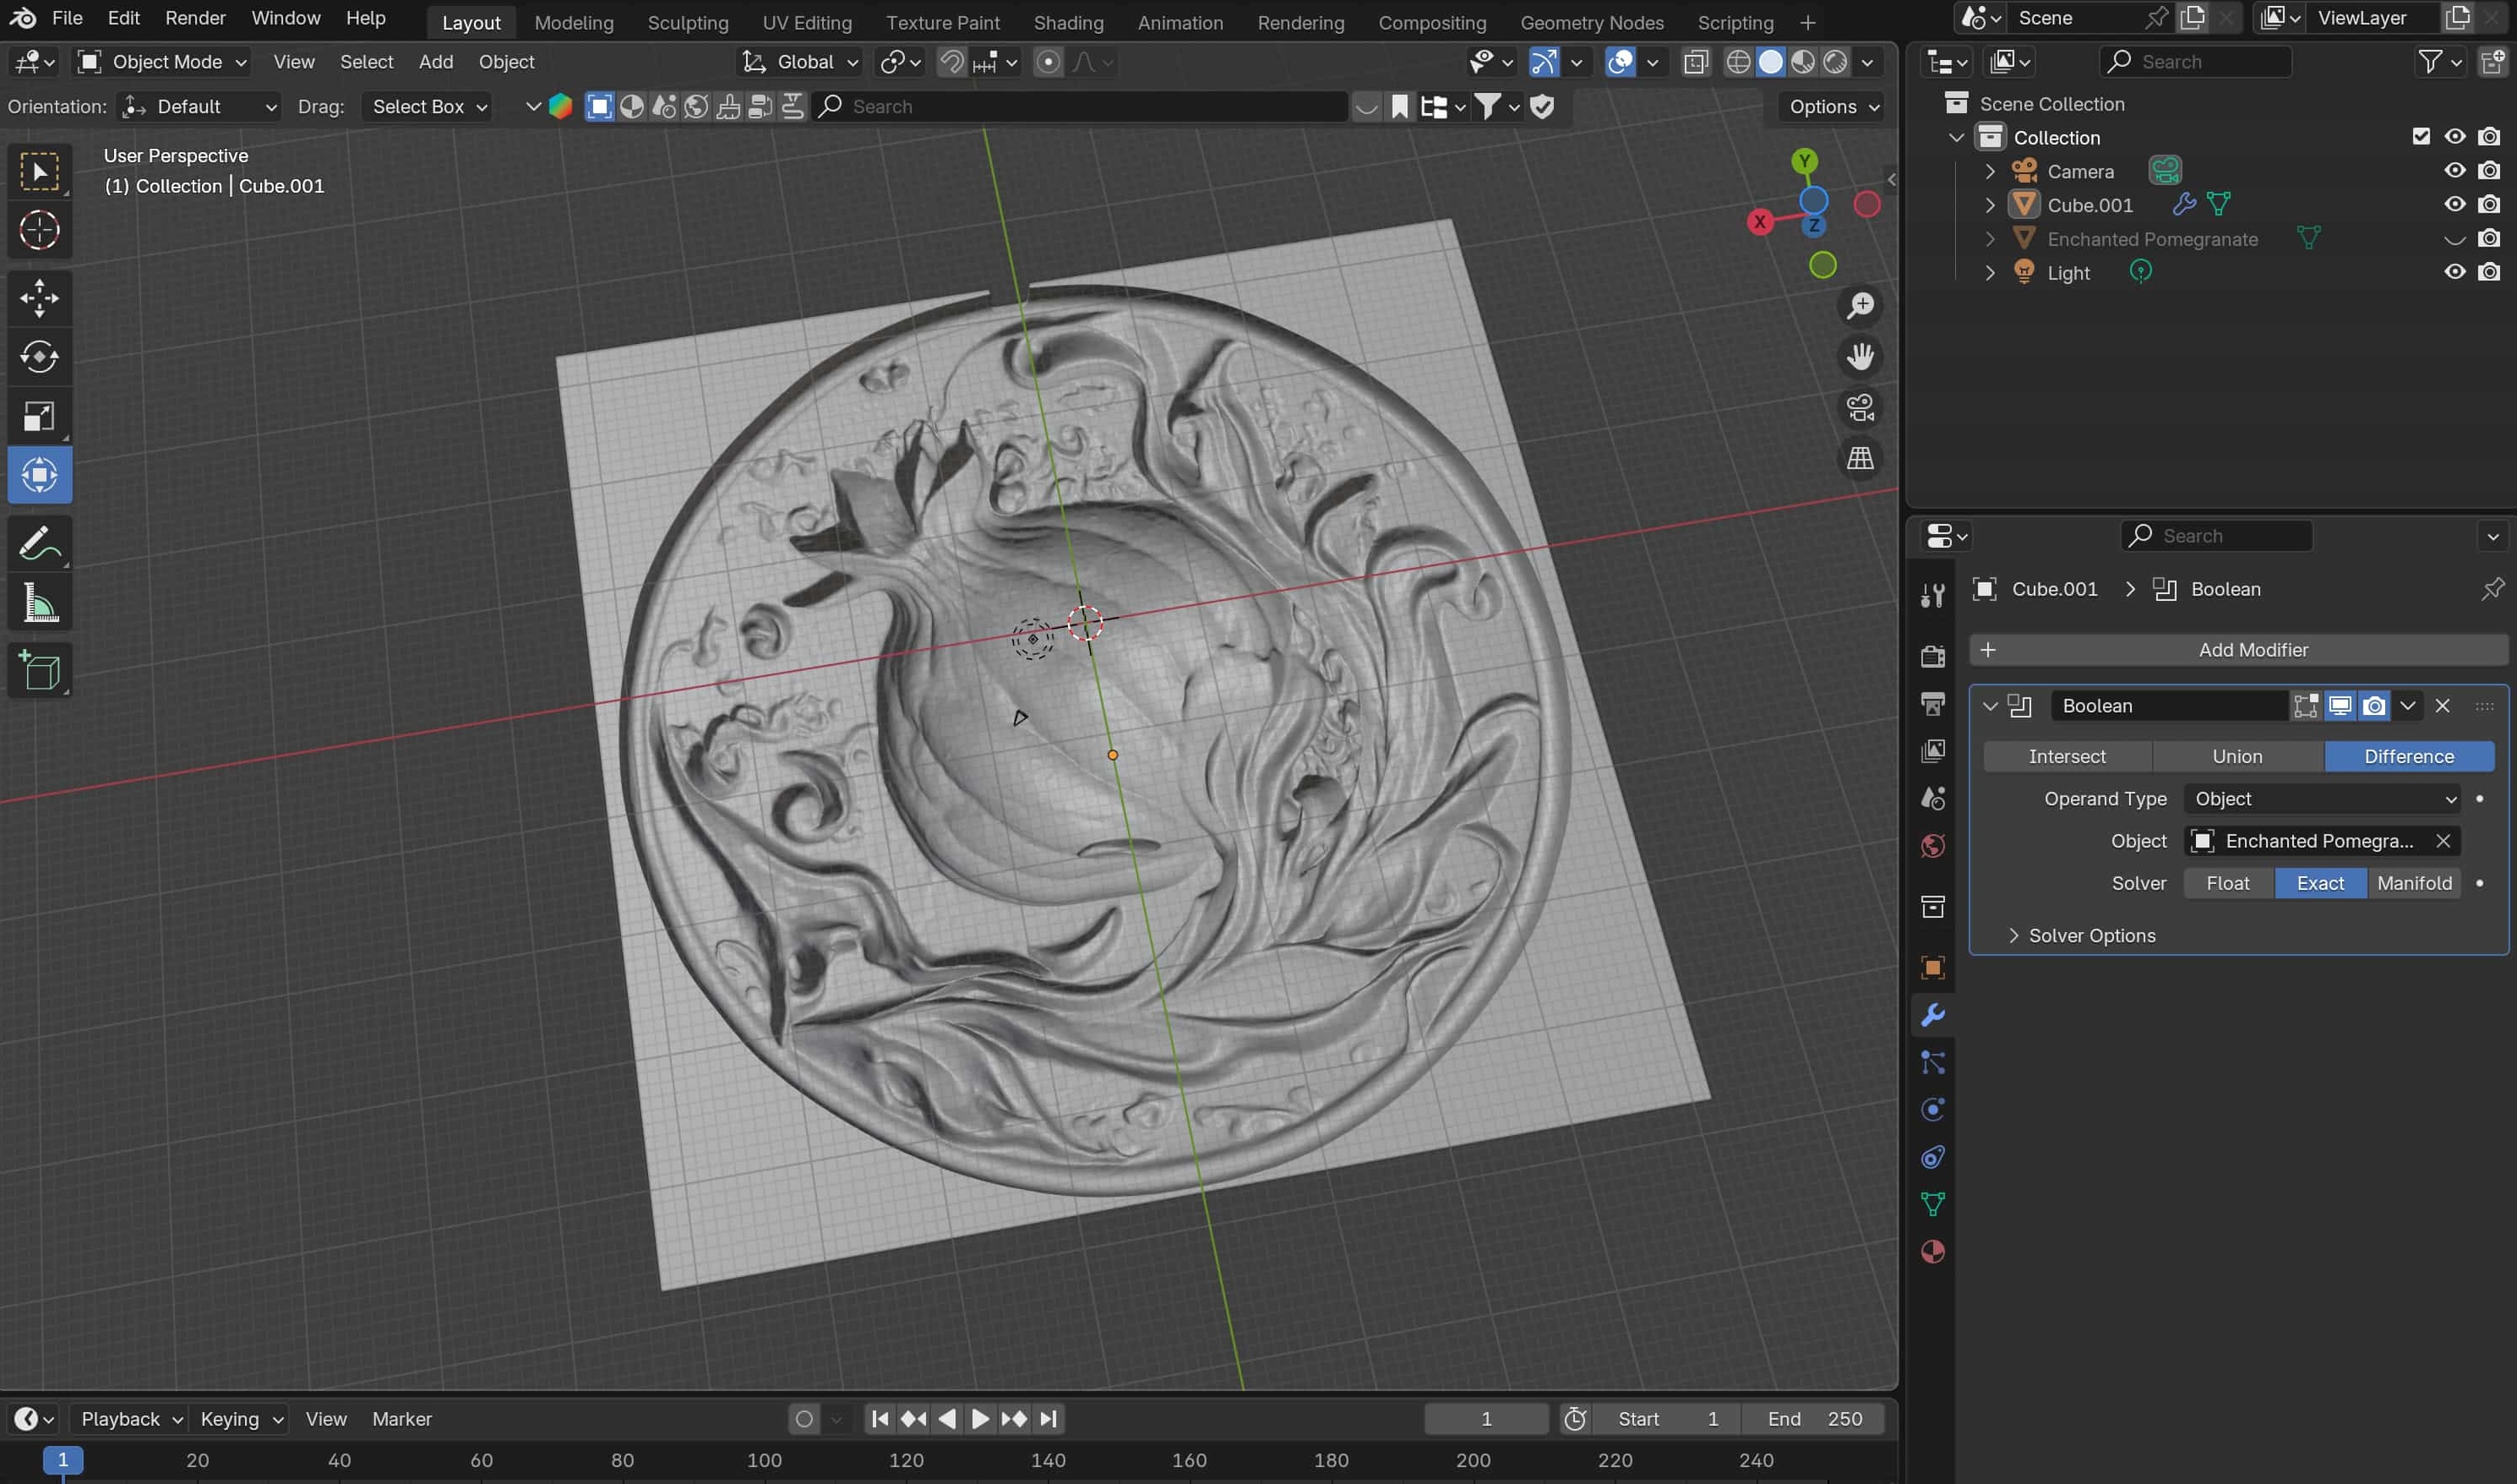Click the Add Cube tool
Image resolution: width=2517 pixels, height=1484 pixels.
[x=39, y=670]
